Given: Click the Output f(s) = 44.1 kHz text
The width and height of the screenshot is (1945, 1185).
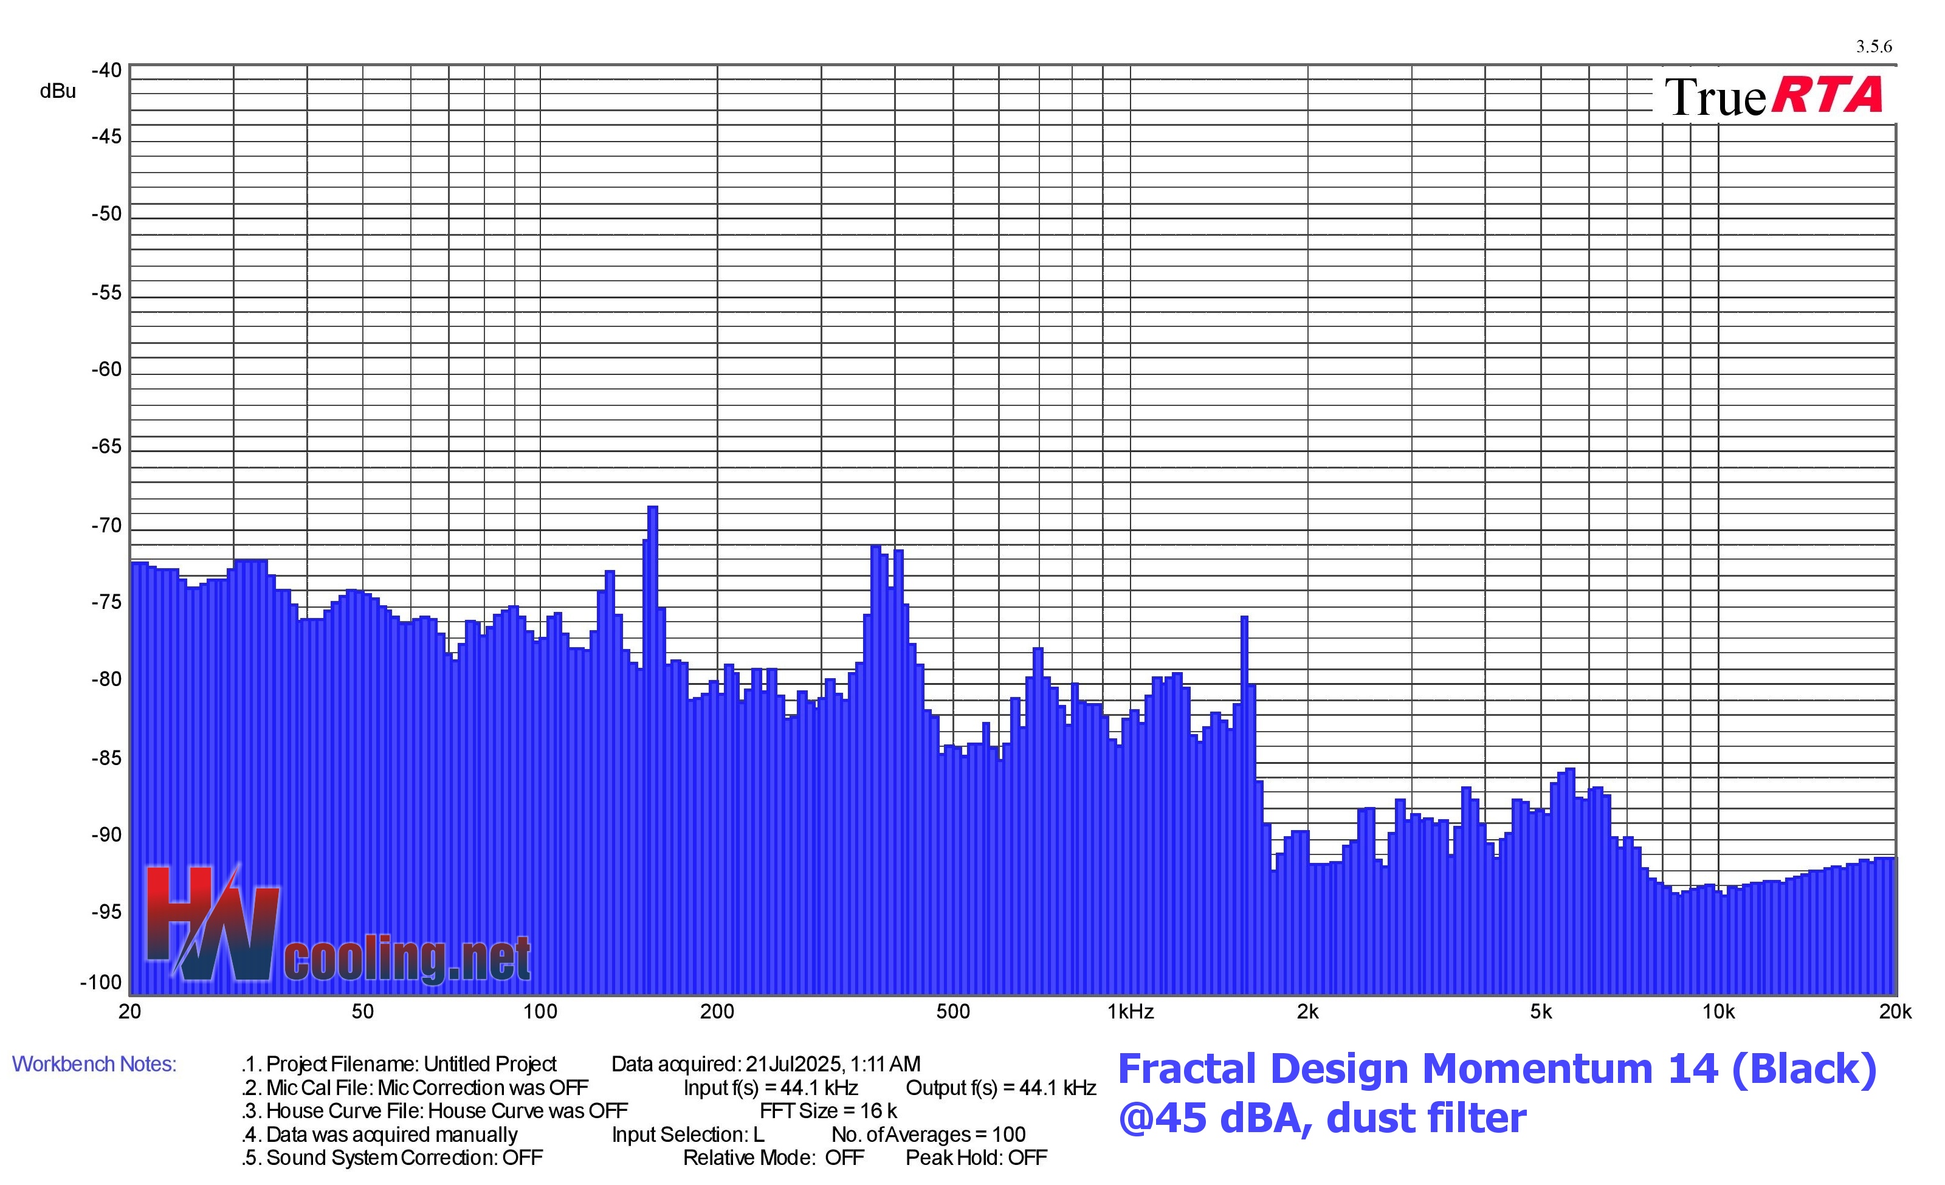Looking at the screenshot, I should [1001, 1088].
